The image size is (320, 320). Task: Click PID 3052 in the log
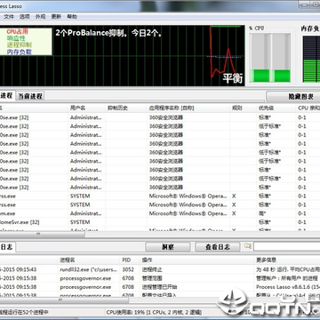[x=128, y=269]
